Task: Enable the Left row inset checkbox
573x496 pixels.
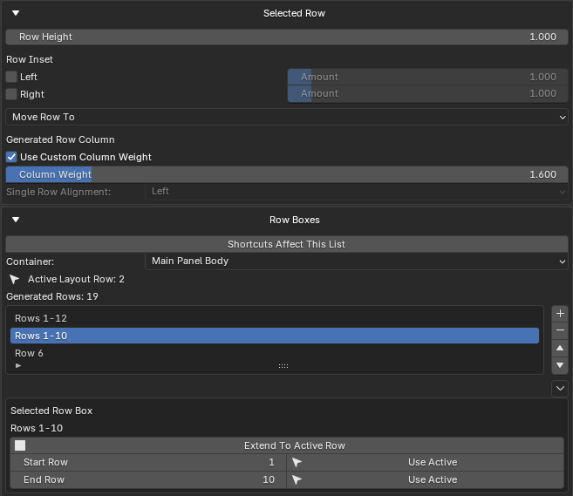Action: pyautogui.click(x=11, y=77)
